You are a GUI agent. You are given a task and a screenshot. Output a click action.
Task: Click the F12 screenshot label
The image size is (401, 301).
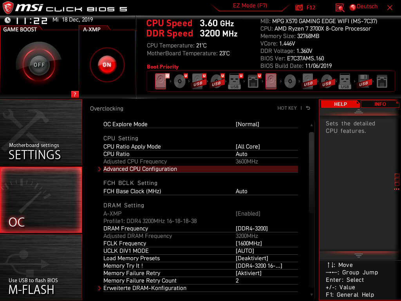click(x=311, y=7)
